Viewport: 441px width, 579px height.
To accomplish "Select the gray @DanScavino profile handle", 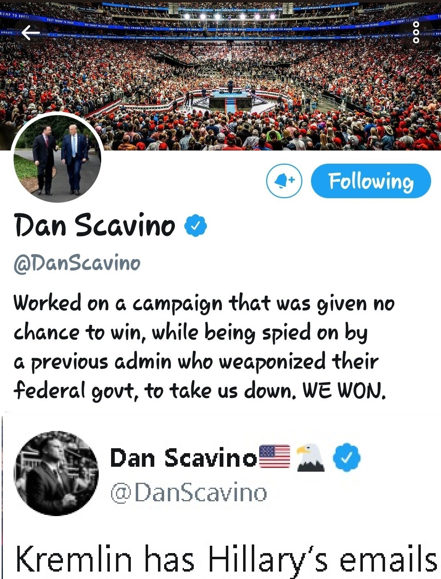I will click(x=77, y=263).
